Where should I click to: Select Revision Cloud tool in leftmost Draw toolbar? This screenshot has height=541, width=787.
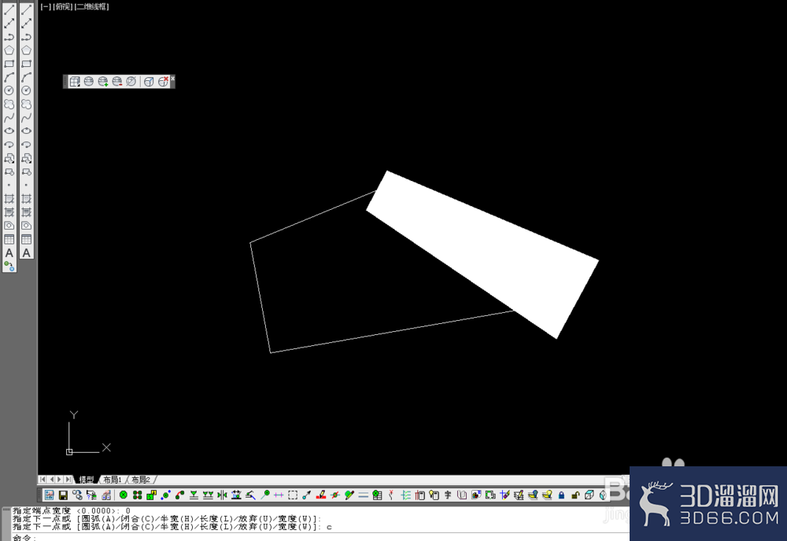(9, 105)
